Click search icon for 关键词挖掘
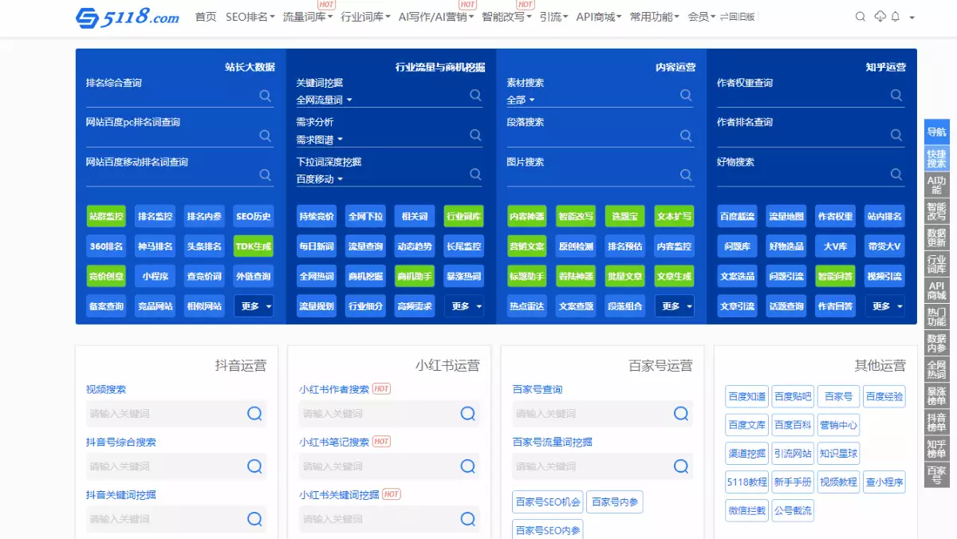Viewport: 957px width, 539px height. pyautogui.click(x=475, y=96)
